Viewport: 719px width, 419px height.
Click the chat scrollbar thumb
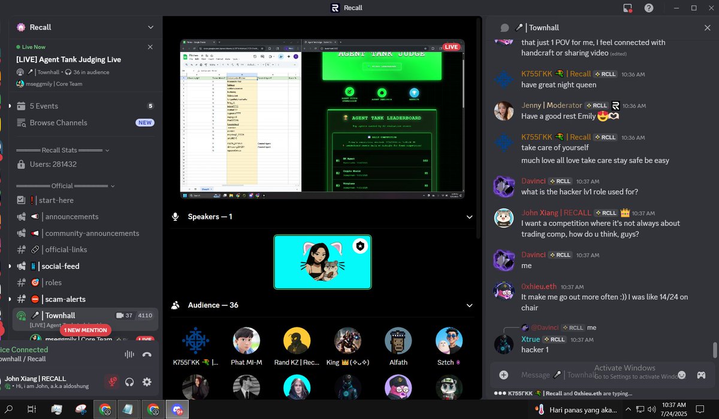point(715,350)
